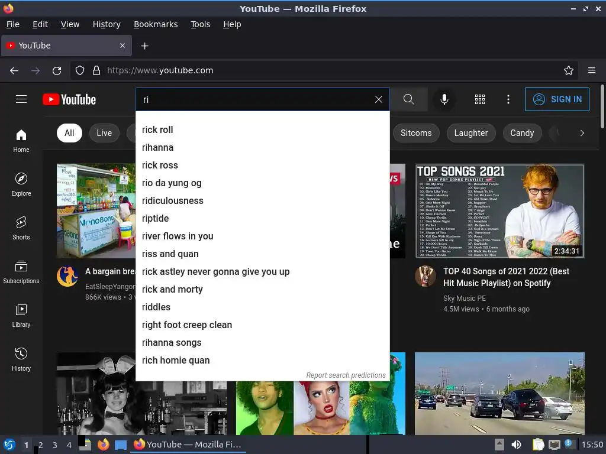Open the Bookmarks menu

(x=156, y=24)
